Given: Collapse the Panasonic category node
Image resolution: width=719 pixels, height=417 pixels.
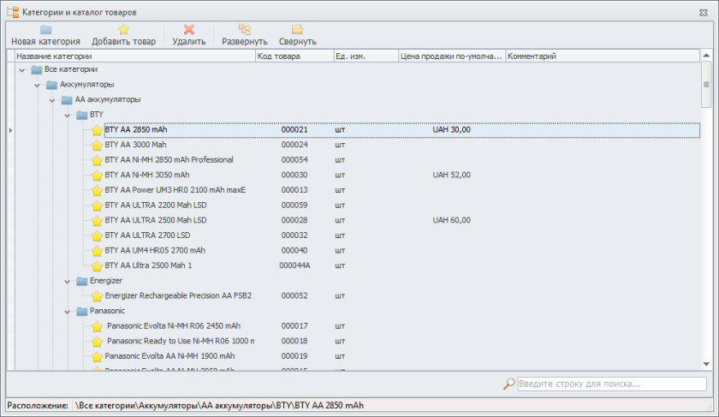Looking at the screenshot, I should coord(68,311).
